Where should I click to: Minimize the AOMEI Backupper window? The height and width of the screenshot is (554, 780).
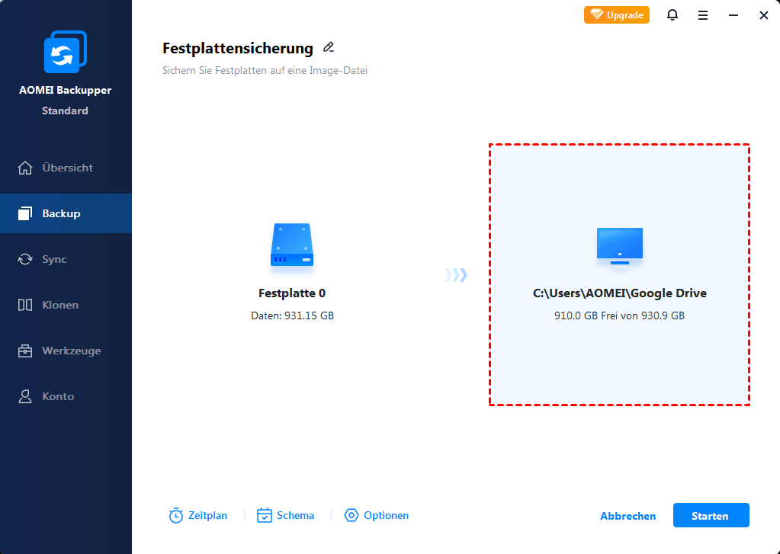point(733,15)
